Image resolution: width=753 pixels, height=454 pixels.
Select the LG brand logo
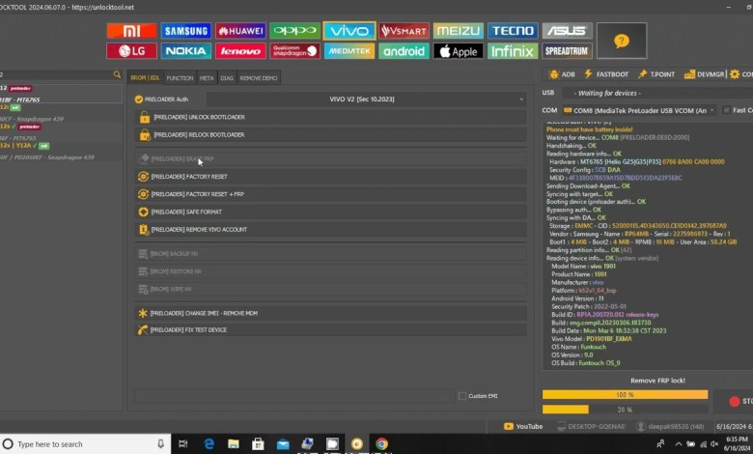coord(131,51)
